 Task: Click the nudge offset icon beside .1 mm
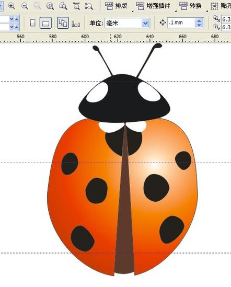[163, 23]
